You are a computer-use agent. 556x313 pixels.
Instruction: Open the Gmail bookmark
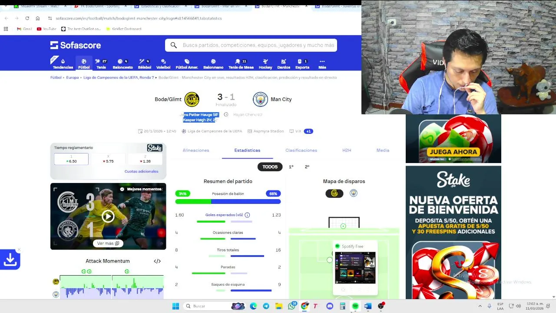[x=24, y=29]
